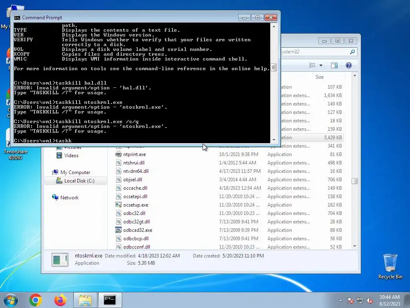
Task: Open the network tray icon
Action: coord(360,300)
